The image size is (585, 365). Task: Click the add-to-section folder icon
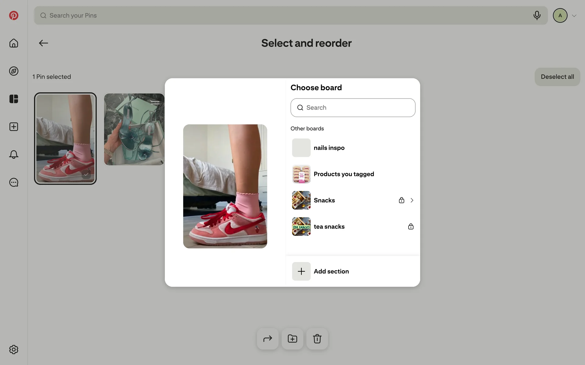[292, 339]
